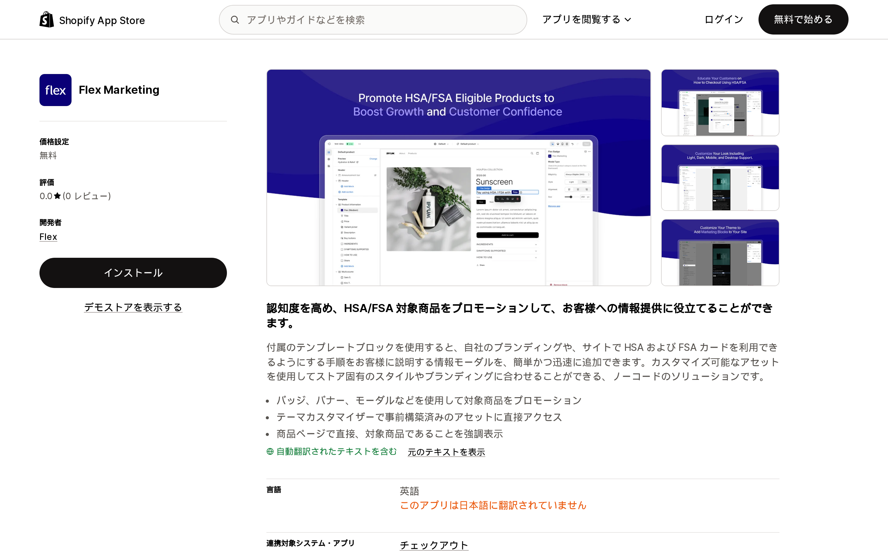Click the auto-translation globe icon
Viewport: 888px width, 555px height.
coord(270,451)
